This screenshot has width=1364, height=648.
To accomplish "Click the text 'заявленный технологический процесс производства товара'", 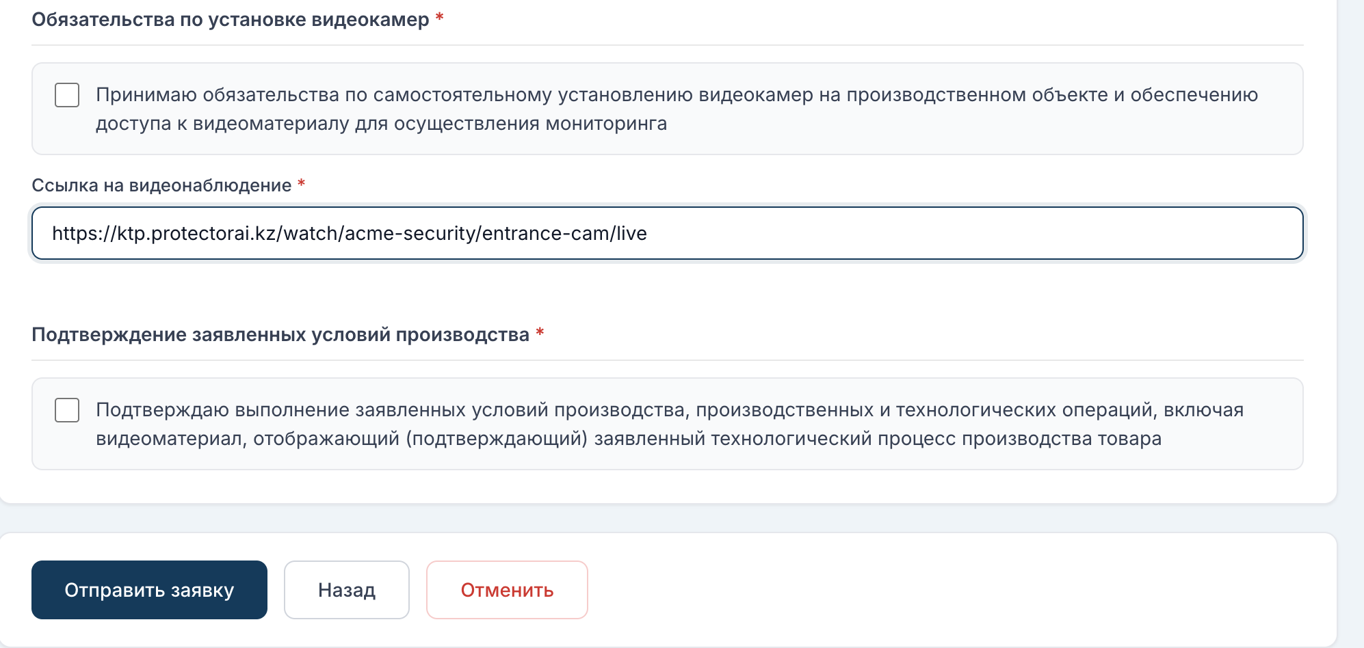I will (x=878, y=439).
